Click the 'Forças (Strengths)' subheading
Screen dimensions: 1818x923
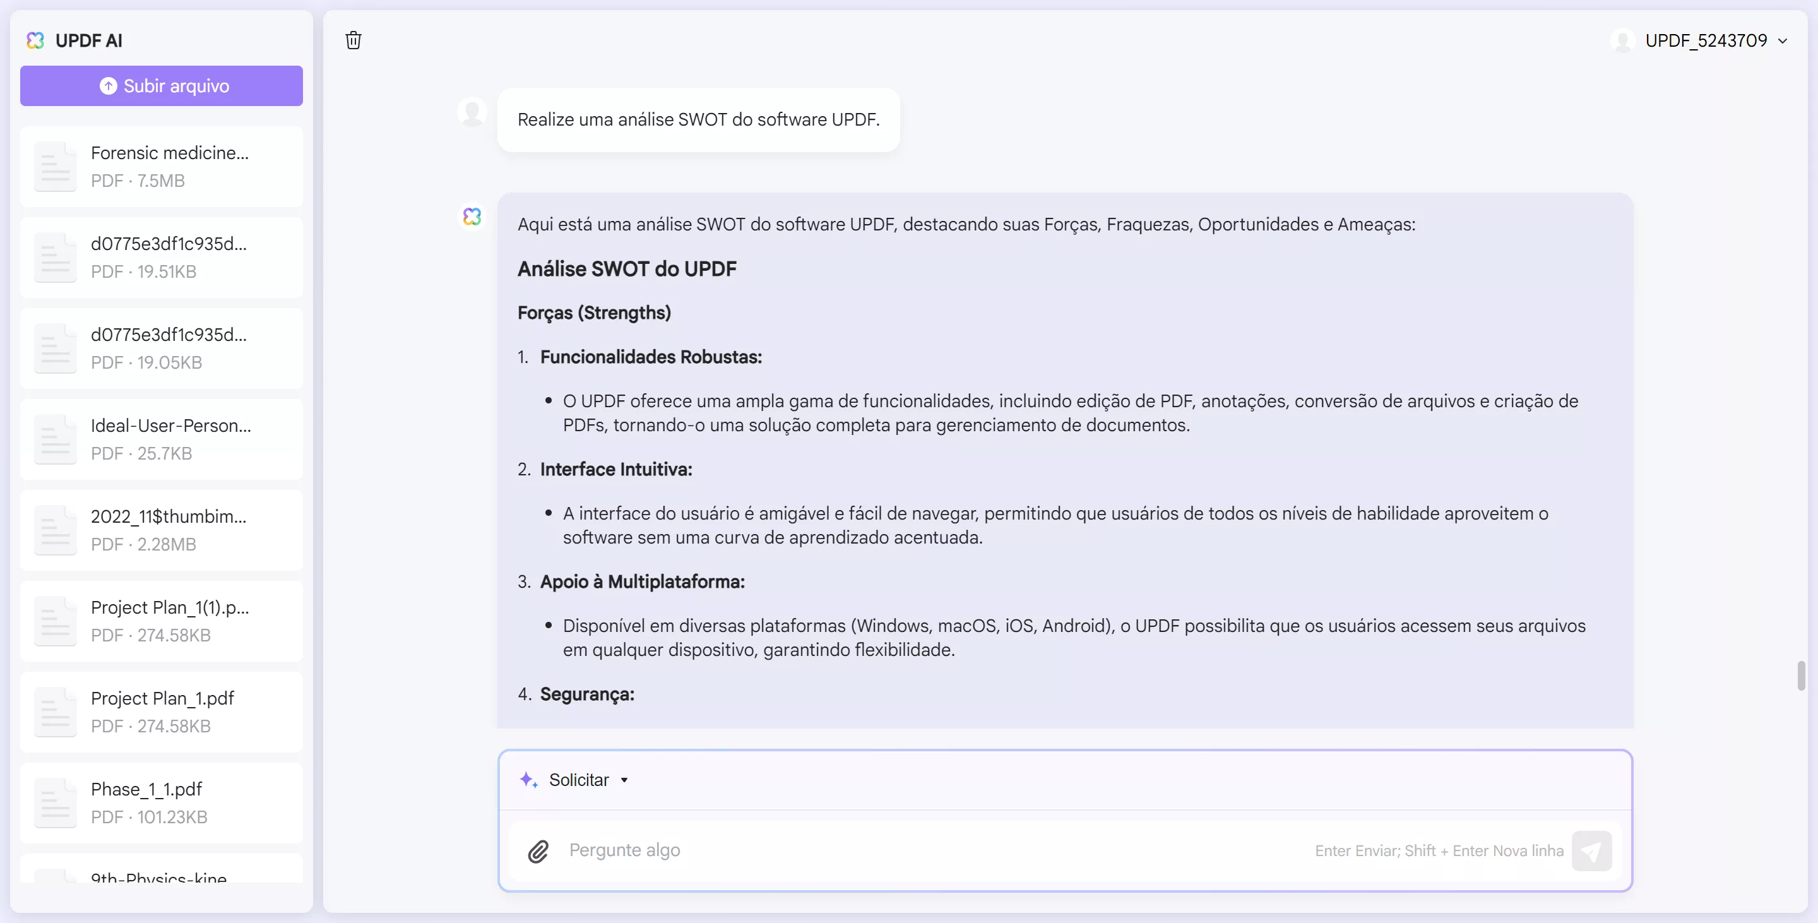pos(594,313)
